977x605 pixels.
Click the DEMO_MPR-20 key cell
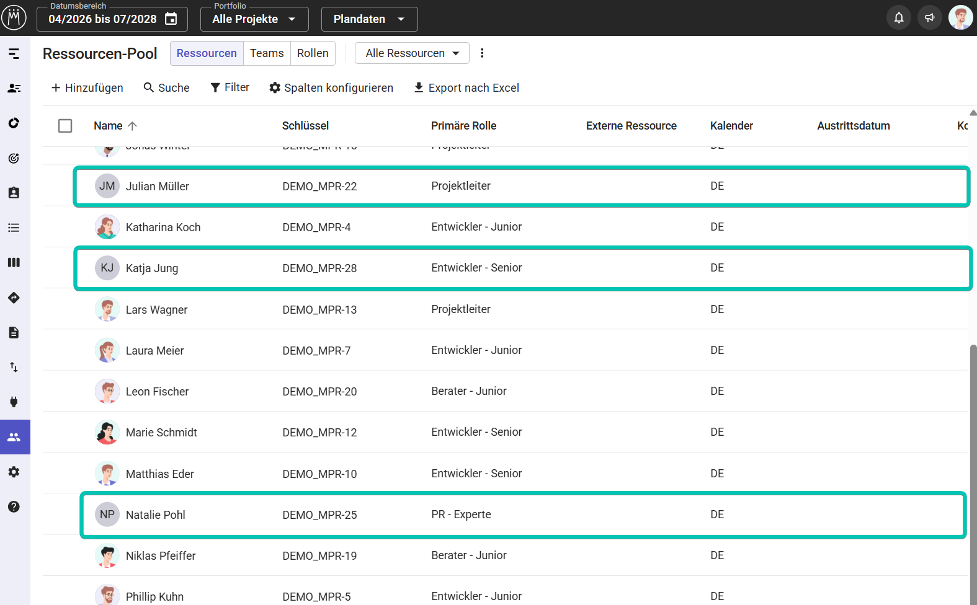(x=319, y=392)
